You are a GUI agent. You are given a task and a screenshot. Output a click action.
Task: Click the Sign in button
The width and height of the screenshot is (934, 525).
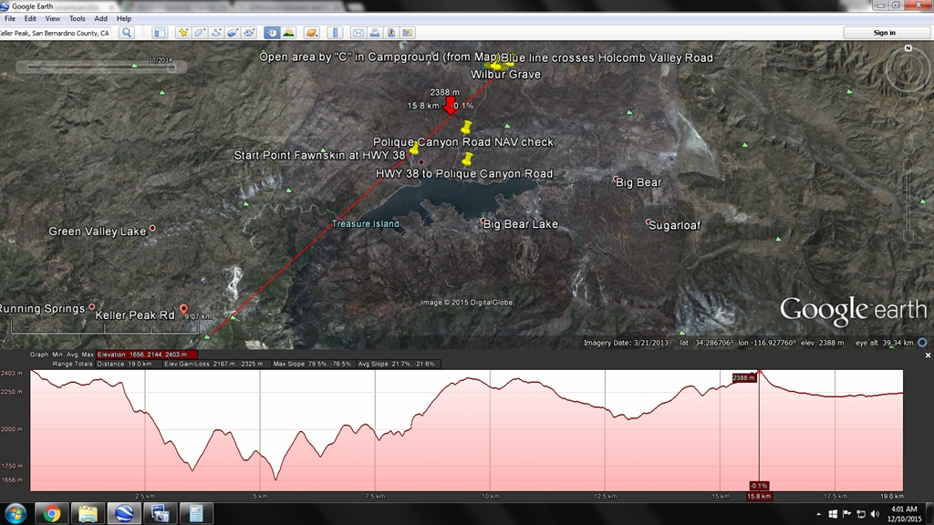point(884,33)
